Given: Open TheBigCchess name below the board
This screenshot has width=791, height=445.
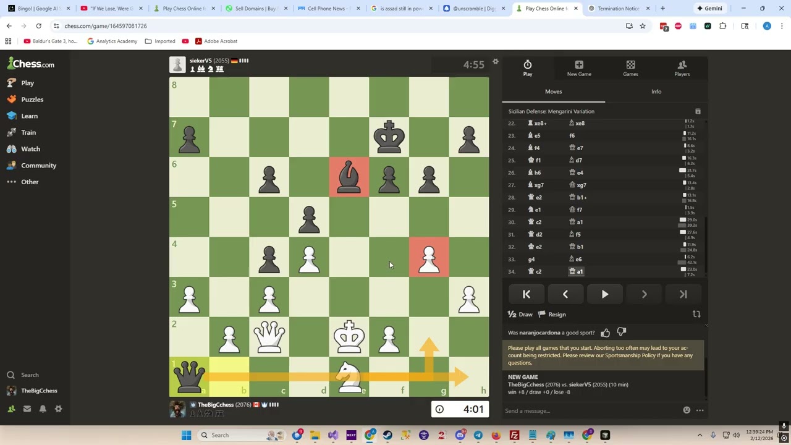Looking at the screenshot, I should (x=215, y=405).
